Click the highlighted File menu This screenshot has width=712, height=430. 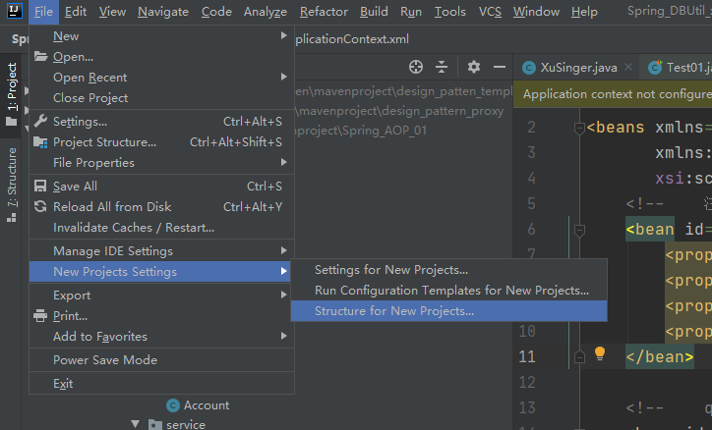(x=43, y=12)
